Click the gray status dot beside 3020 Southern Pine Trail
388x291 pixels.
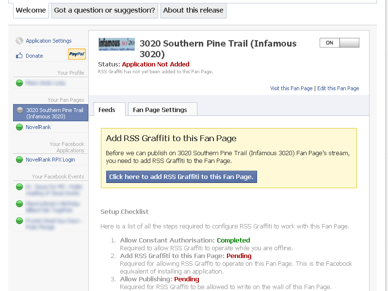click(20, 110)
